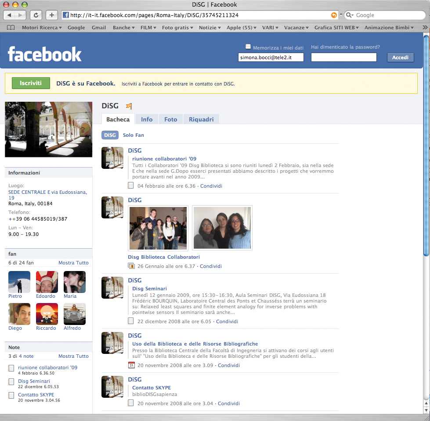This screenshot has width=430, height=421.
Task: Click the DiSG cloister profile picture
Action: point(49,129)
